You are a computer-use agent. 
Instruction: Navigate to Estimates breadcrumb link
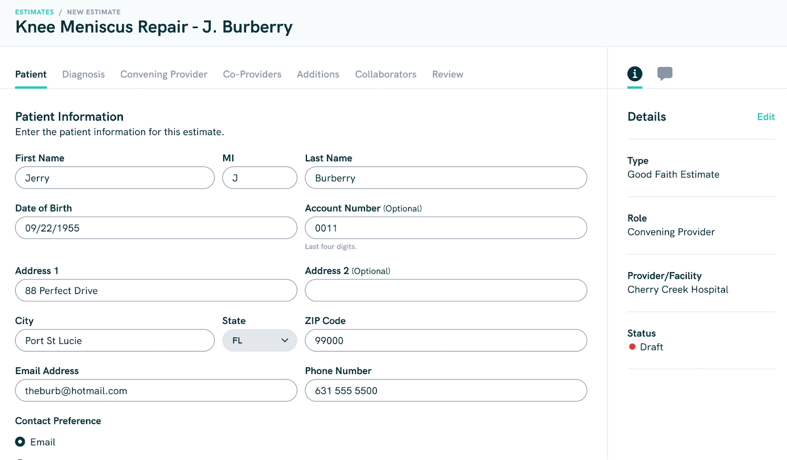click(x=34, y=12)
